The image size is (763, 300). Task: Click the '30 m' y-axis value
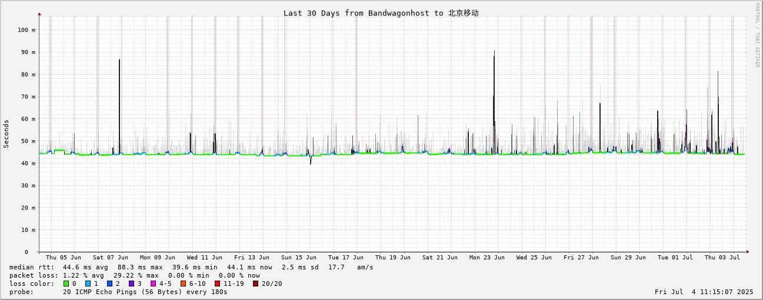point(27,185)
